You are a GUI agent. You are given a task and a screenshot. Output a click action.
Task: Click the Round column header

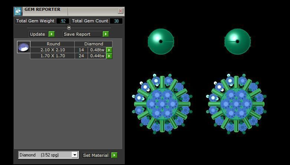pos(52,44)
